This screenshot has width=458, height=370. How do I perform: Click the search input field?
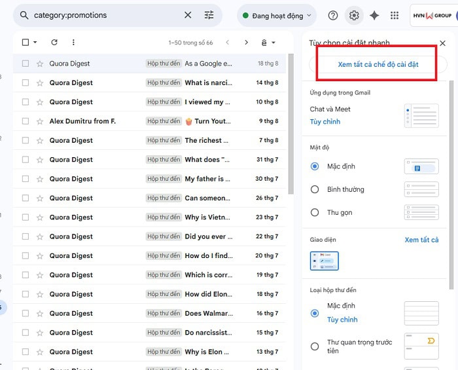click(x=106, y=15)
